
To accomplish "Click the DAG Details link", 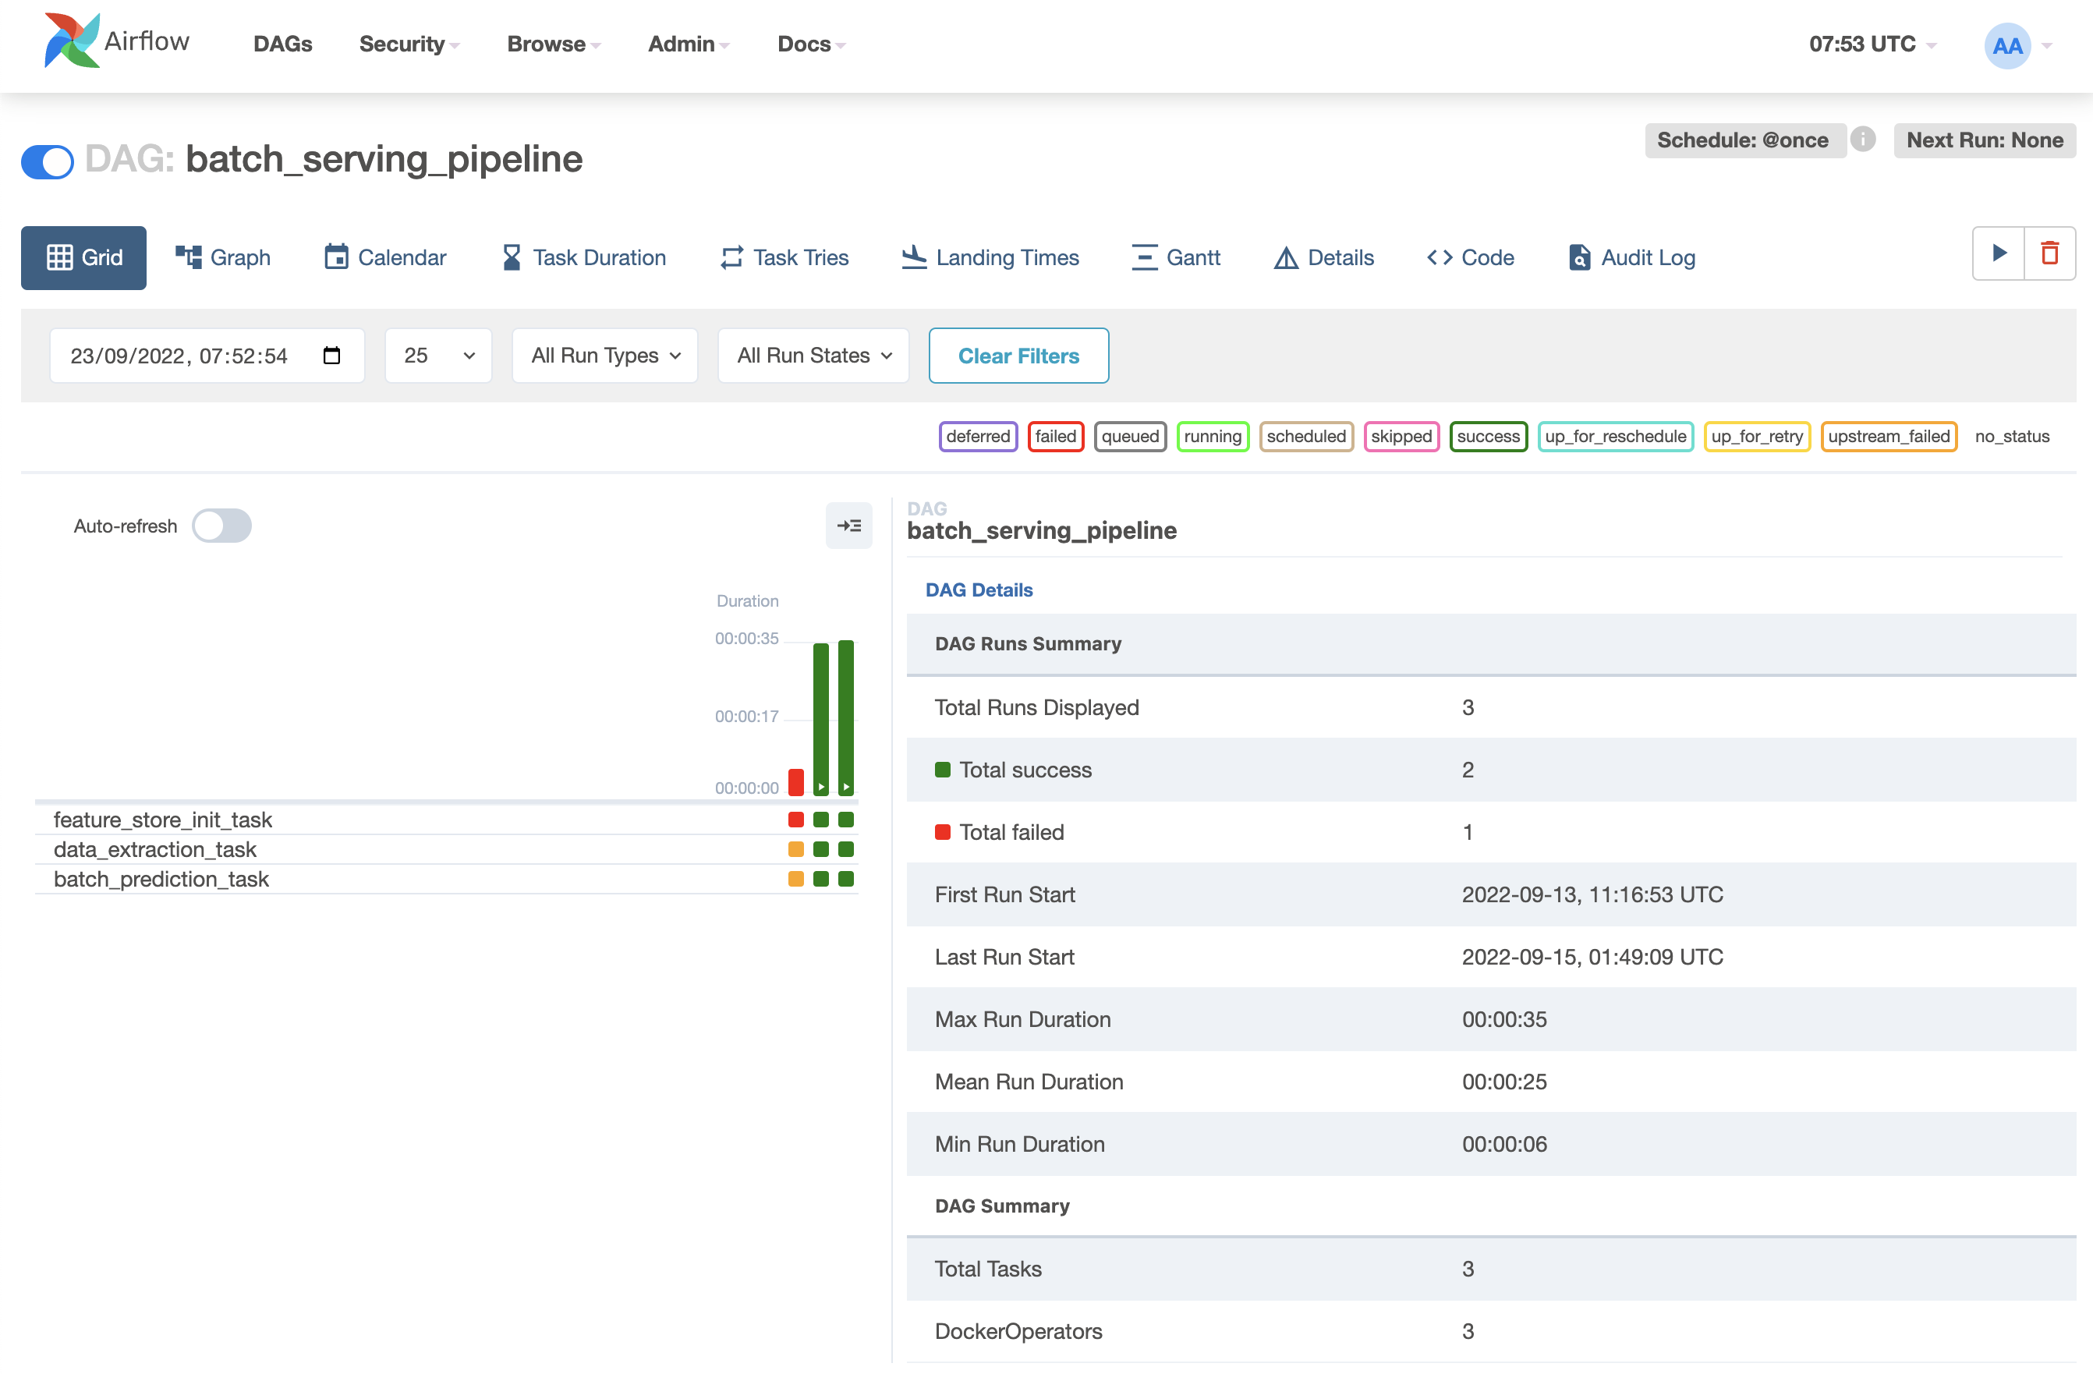I will pos(979,590).
